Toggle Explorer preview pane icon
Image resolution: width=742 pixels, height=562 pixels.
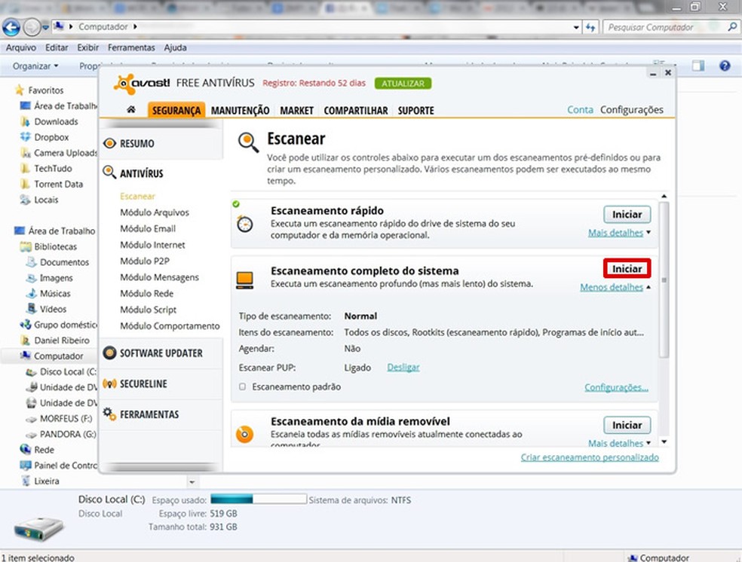pyautogui.click(x=698, y=66)
